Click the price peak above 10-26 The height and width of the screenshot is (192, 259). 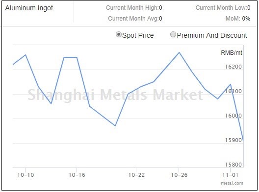pos(179,52)
